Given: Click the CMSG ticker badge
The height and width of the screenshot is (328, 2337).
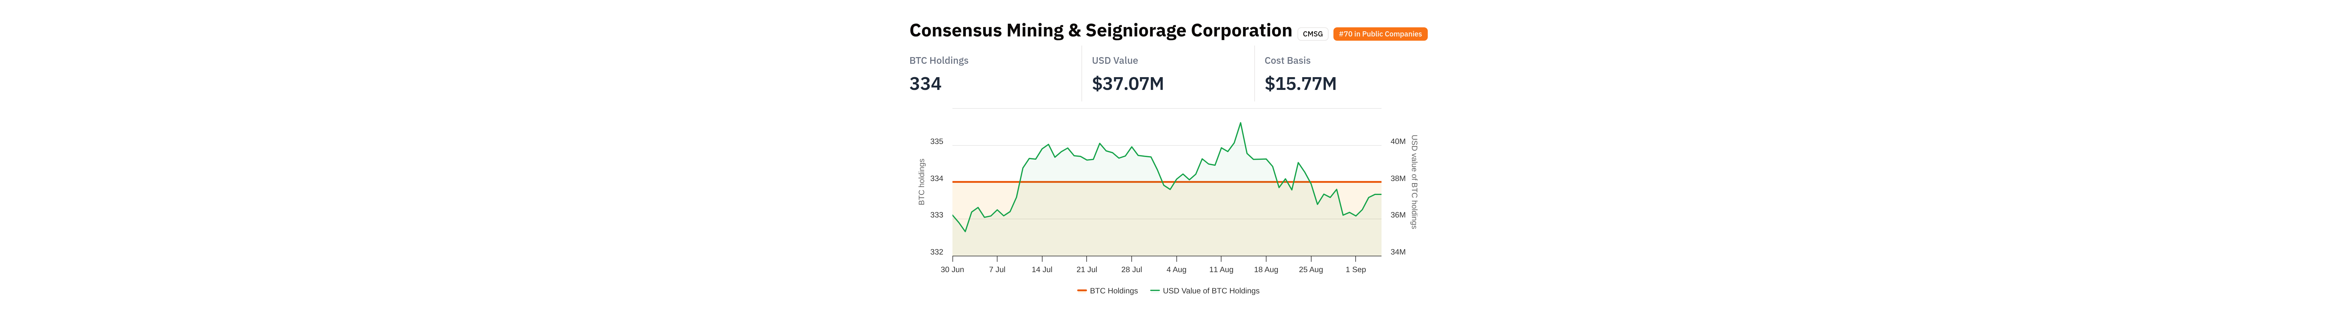Looking at the screenshot, I should coord(1312,34).
